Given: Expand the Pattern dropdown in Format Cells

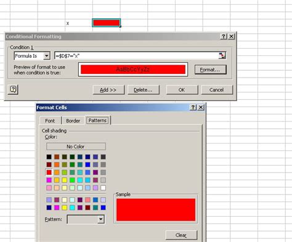Looking at the screenshot, I should pos(100,219).
